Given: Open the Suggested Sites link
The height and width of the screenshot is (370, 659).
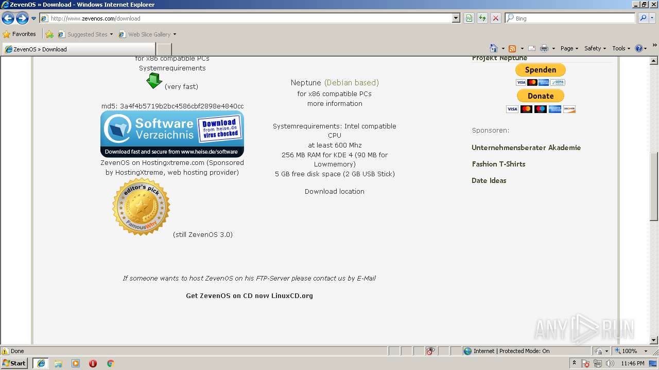Looking at the screenshot, I should click(85, 34).
